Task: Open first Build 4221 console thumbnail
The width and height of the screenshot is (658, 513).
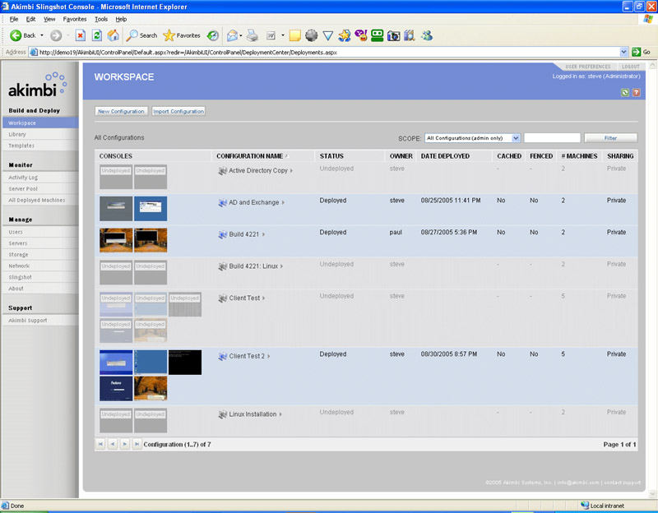Action: pos(116,240)
